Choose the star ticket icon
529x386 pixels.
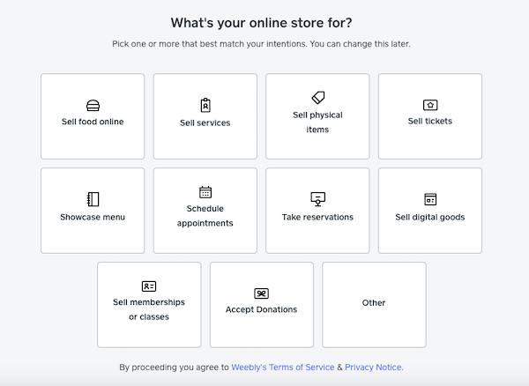[x=430, y=105]
